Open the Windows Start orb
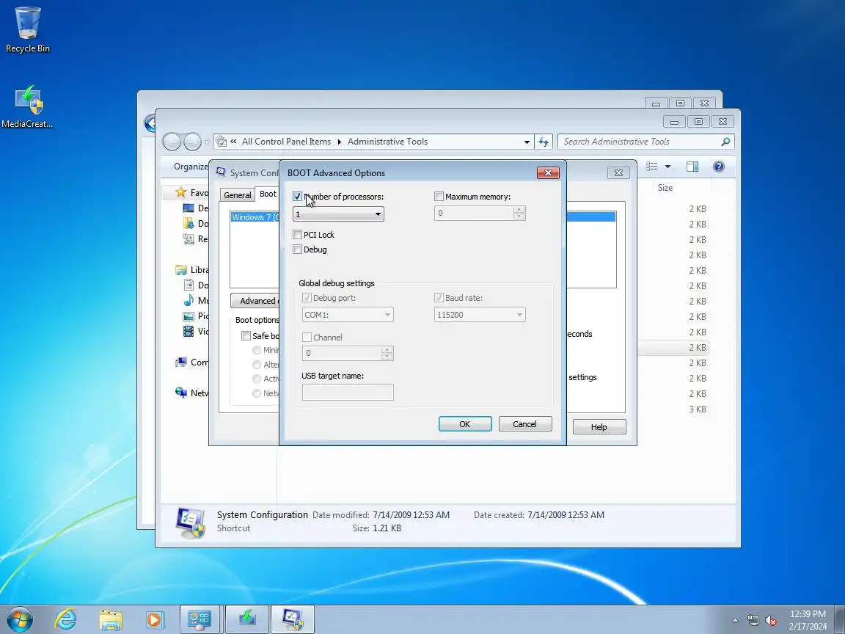The image size is (845, 634). point(19,619)
